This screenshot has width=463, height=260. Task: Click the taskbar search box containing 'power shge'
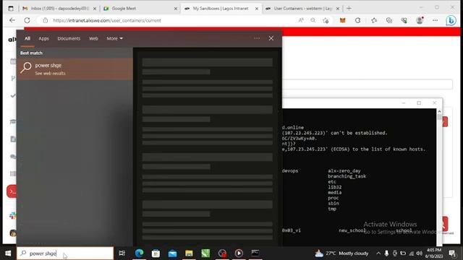pos(65,253)
